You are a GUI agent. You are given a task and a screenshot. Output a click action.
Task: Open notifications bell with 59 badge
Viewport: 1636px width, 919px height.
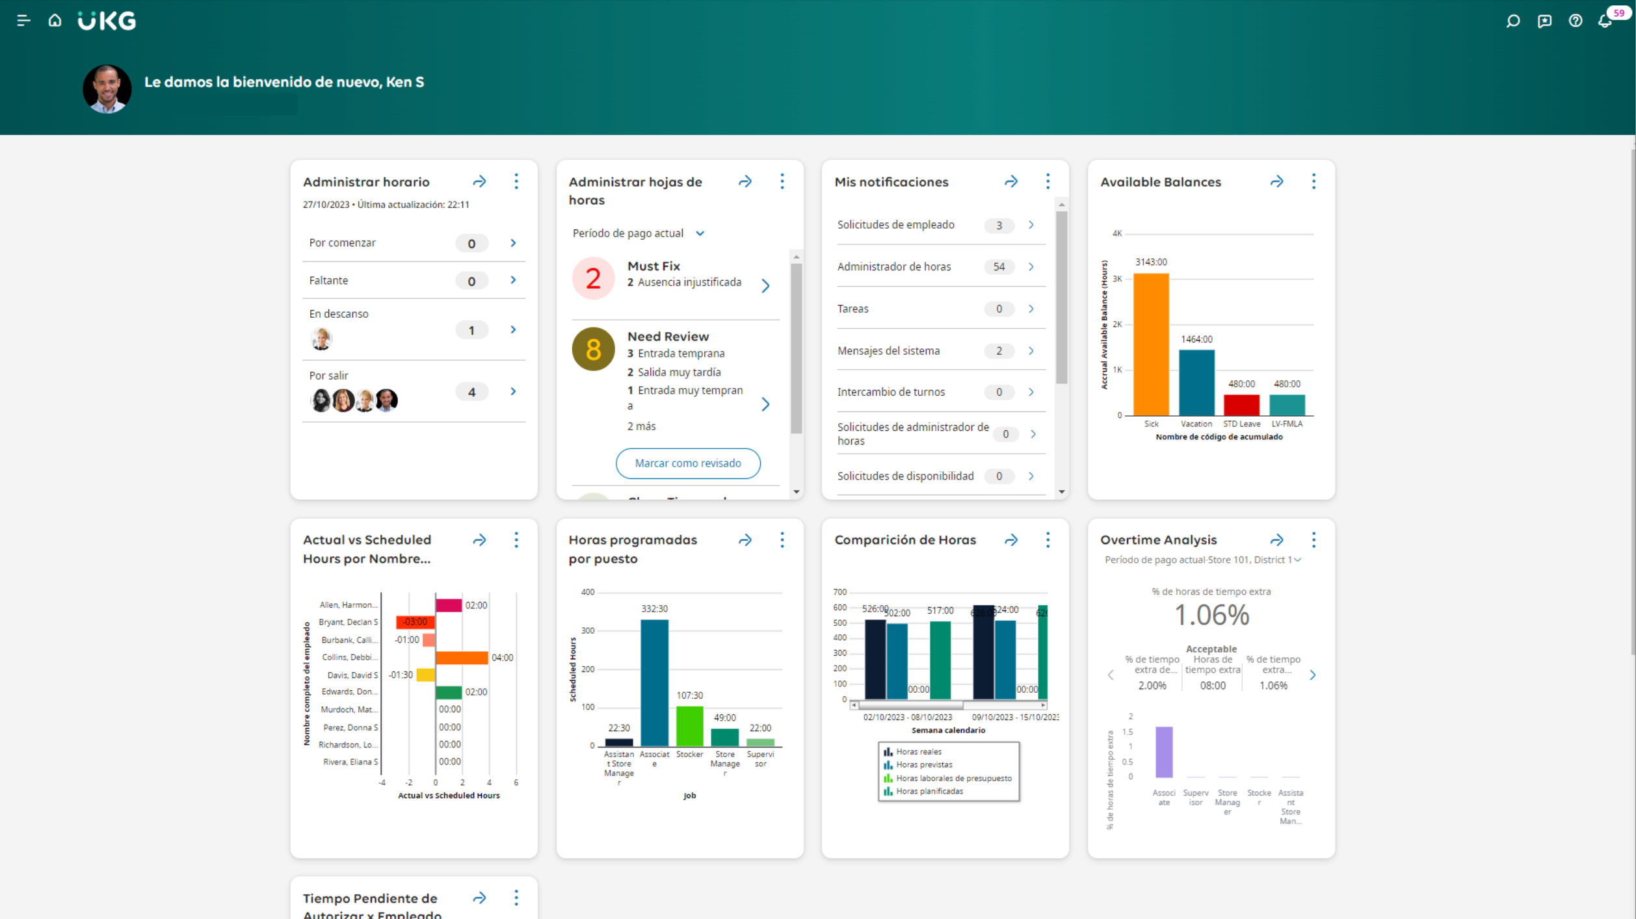(x=1605, y=21)
